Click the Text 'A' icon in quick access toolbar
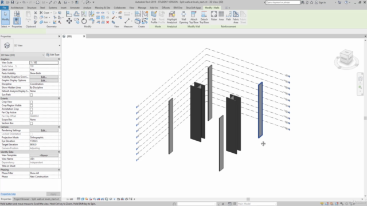Viewport: 367px width, 206px height. (x=60, y=2)
